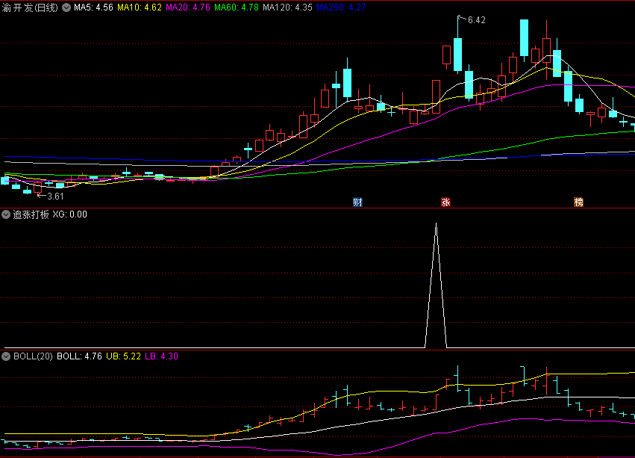
Task: Select the MA10: 4.62 label
Action: click(140, 7)
